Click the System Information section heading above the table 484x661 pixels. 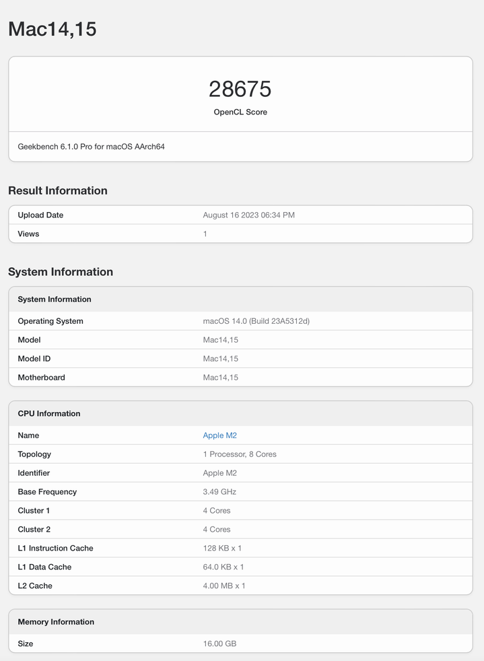click(61, 272)
